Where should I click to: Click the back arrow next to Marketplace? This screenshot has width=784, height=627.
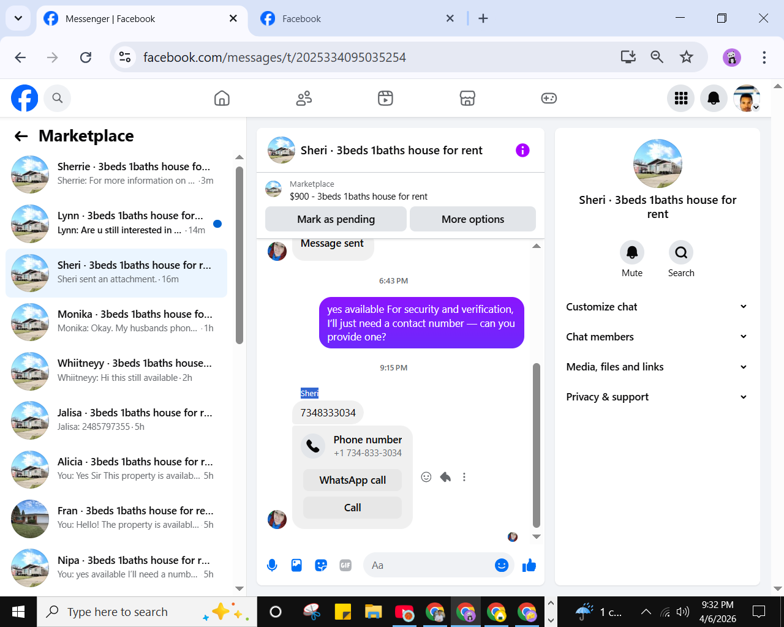click(21, 136)
